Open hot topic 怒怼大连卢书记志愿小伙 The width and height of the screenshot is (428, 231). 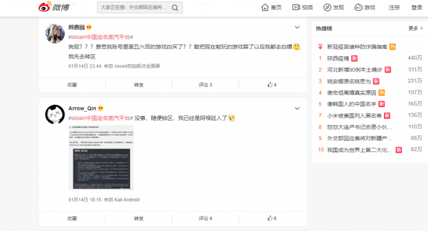click(x=359, y=127)
